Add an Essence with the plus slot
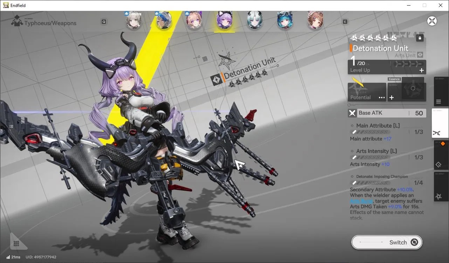The image size is (449, 263). tap(392, 98)
